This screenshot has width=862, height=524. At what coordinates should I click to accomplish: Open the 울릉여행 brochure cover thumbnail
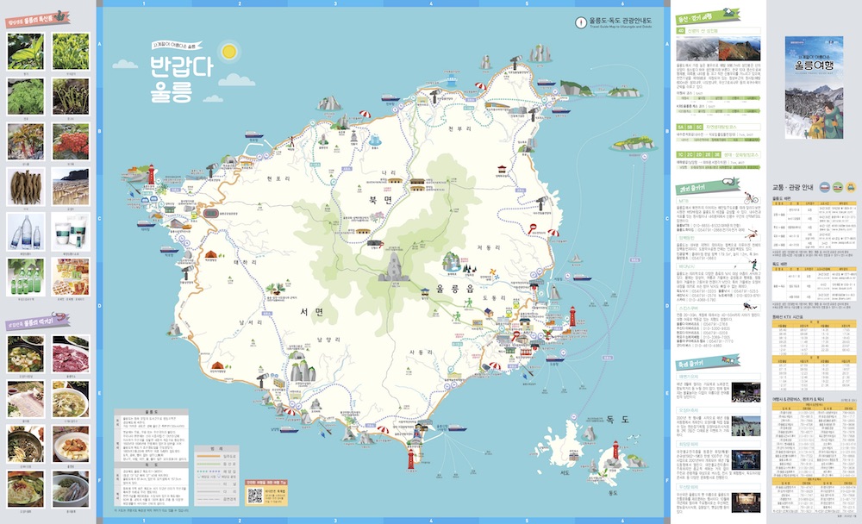click(x=814, y=89)
